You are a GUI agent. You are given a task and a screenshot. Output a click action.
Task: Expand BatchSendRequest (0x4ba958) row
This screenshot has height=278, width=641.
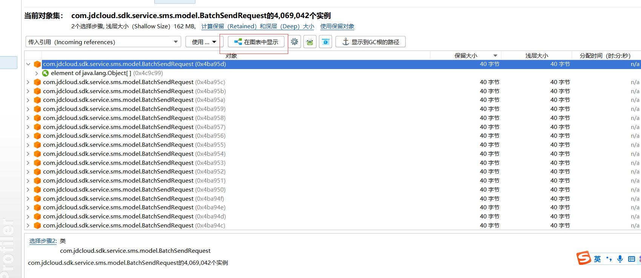coord(28,118)
